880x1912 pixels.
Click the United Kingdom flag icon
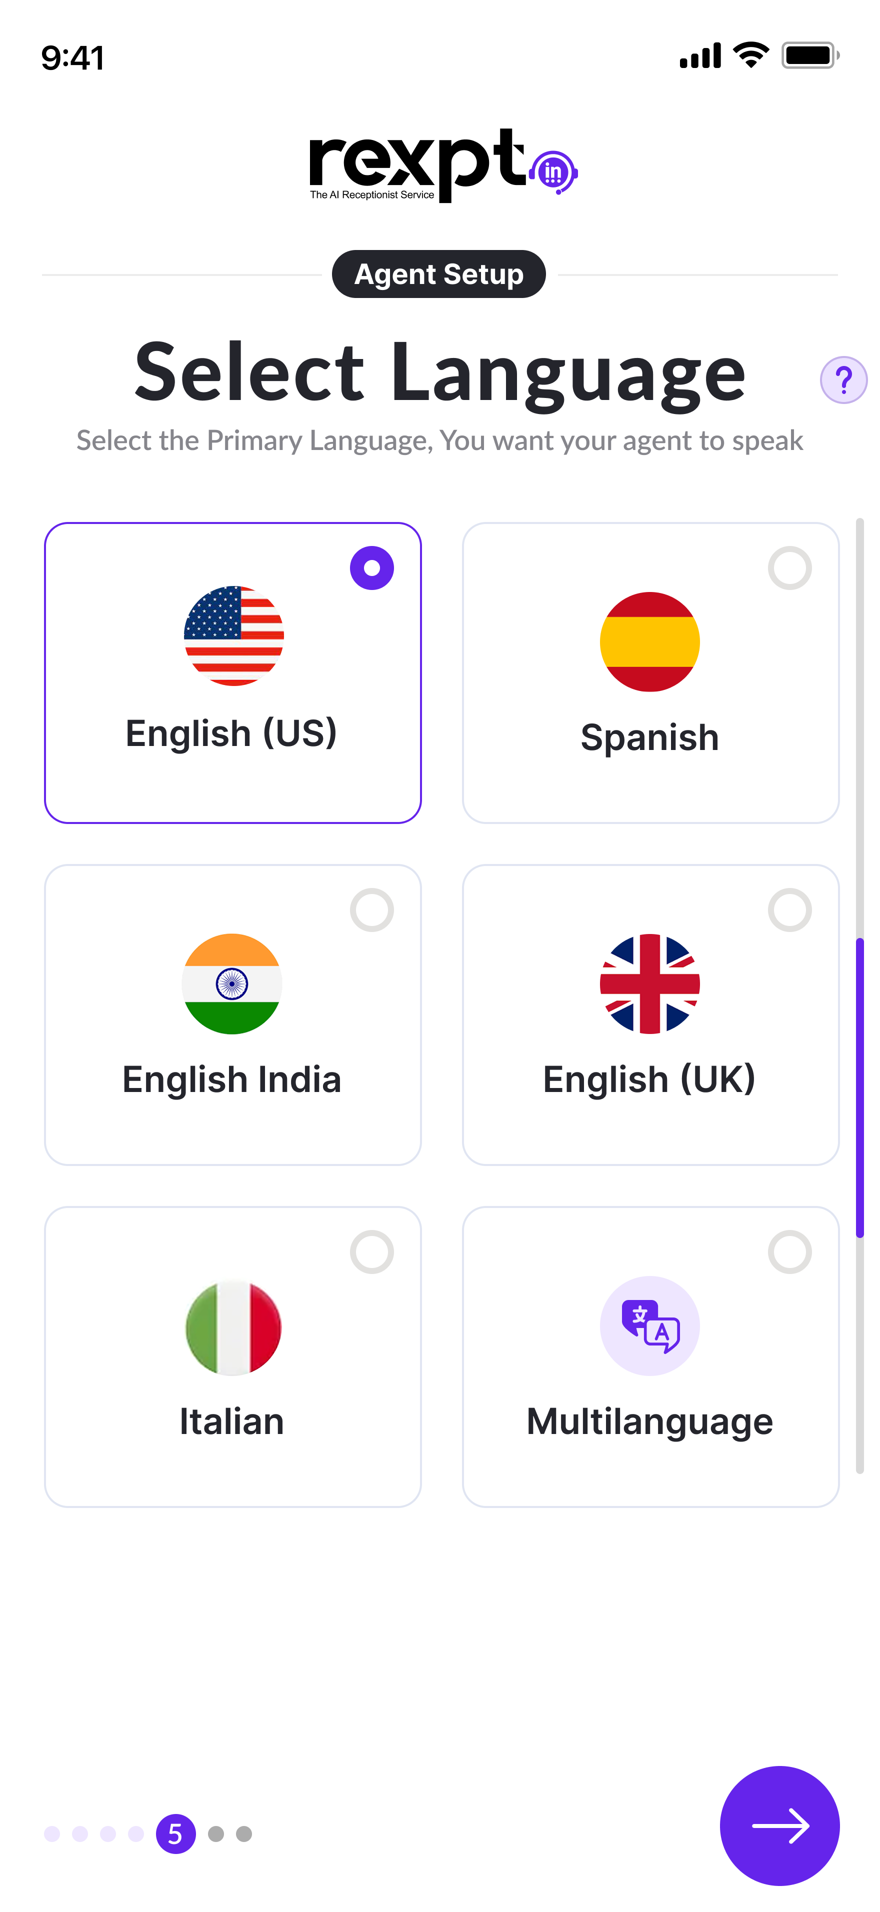coord(649,983)
